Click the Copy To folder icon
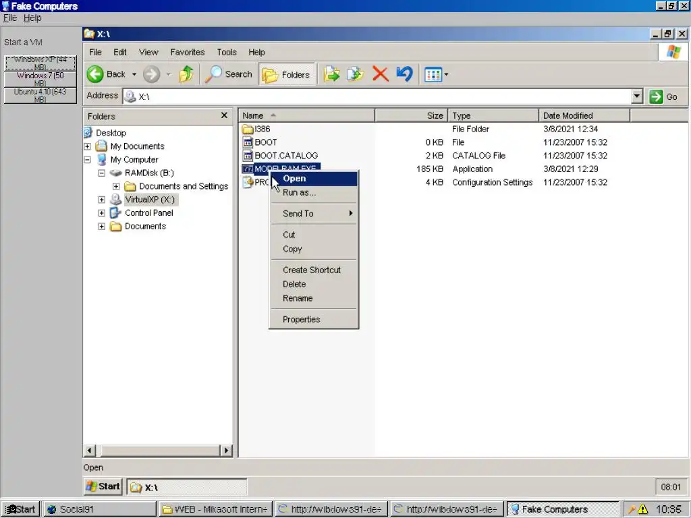The width and height of the screenshot is (691, 518). pyautogui.click(x=355, y=74)
